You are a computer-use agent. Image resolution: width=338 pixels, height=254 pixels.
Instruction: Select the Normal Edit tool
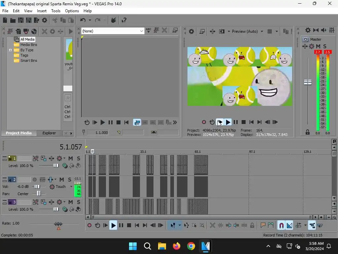(173, 226)
